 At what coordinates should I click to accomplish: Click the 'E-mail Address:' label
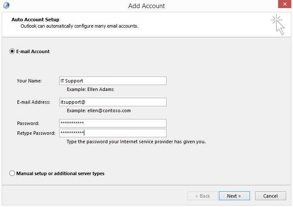point(34,102)
